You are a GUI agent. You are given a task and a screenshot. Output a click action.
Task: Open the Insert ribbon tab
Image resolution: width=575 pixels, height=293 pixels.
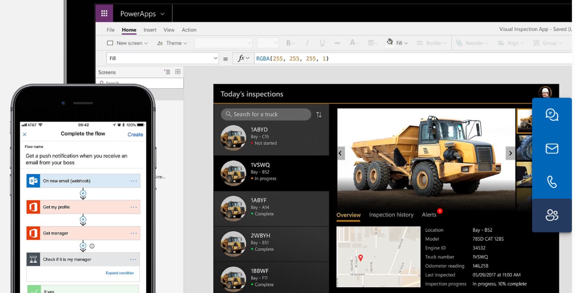(x=150, y=30)
